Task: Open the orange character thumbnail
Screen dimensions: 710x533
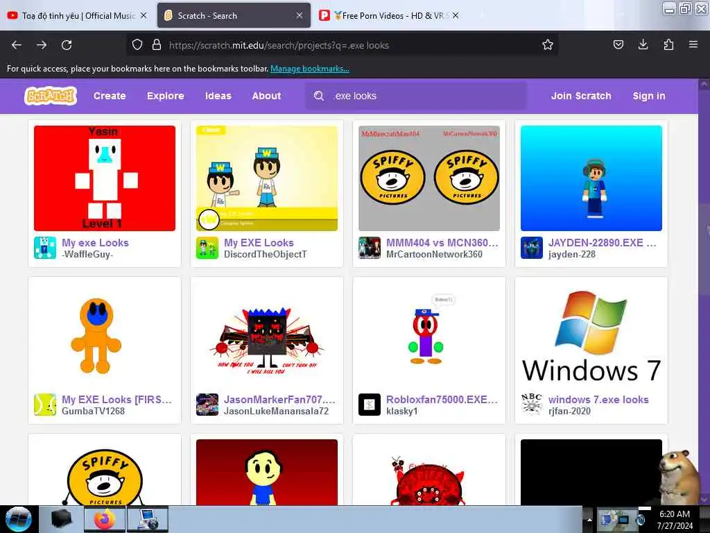Action: 105,335
